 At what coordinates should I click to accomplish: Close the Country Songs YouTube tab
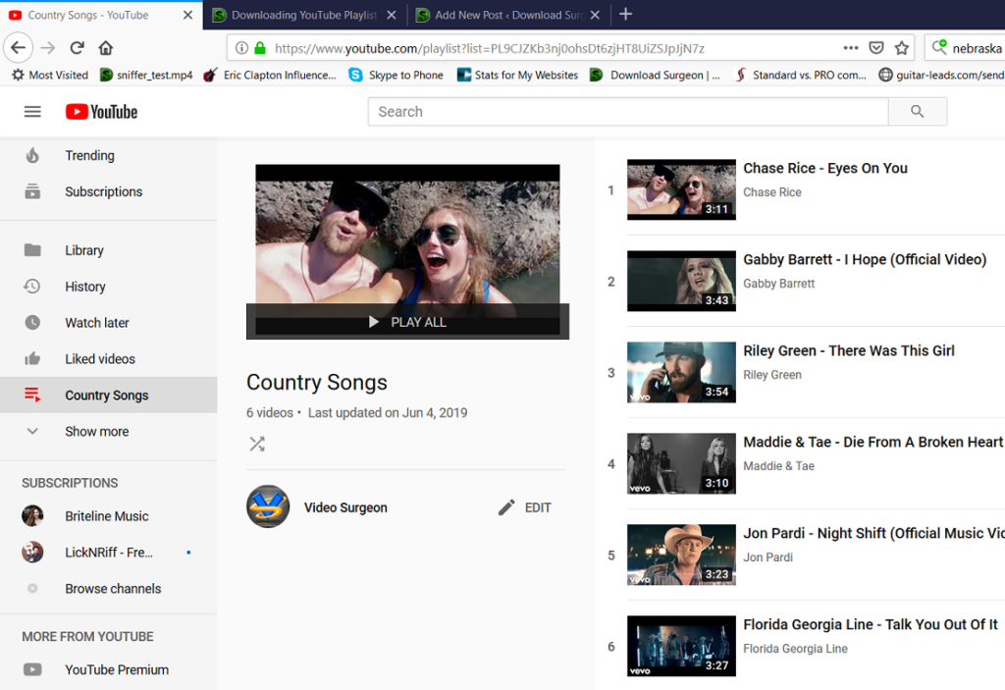pyautogui.click(x=187, y=15)
